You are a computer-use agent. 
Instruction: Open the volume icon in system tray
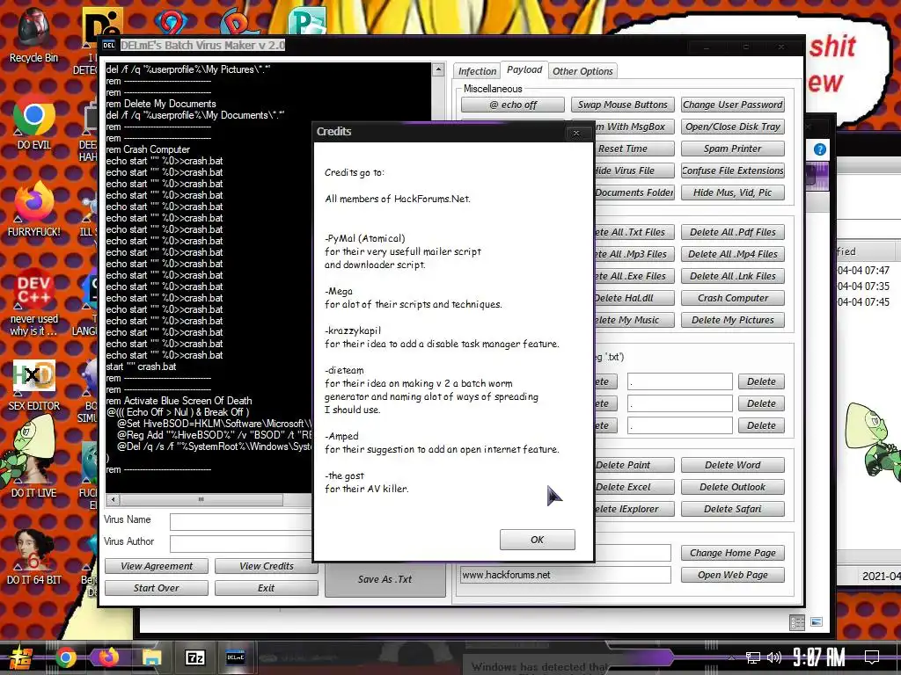coord(774,657)
